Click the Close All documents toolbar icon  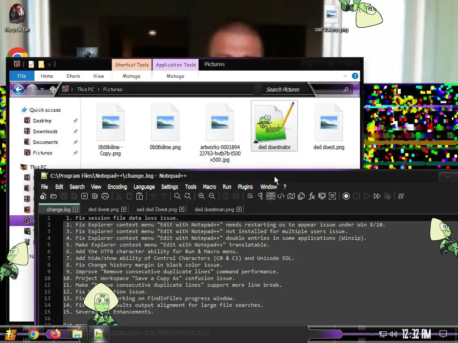95,197
